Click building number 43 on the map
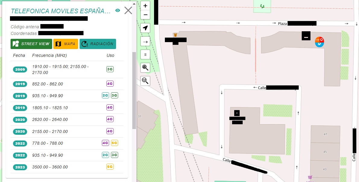 (325, 169)
